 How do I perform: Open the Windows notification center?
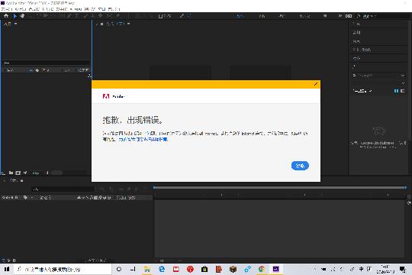click(402, 269)
